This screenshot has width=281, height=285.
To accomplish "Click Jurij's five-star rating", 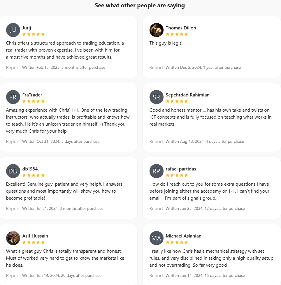I will pos(34,34).
